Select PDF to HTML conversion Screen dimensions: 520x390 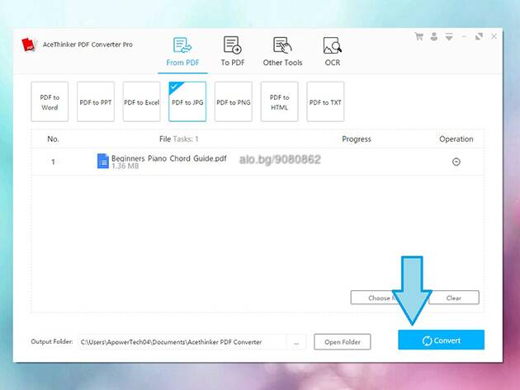(279, 101)
